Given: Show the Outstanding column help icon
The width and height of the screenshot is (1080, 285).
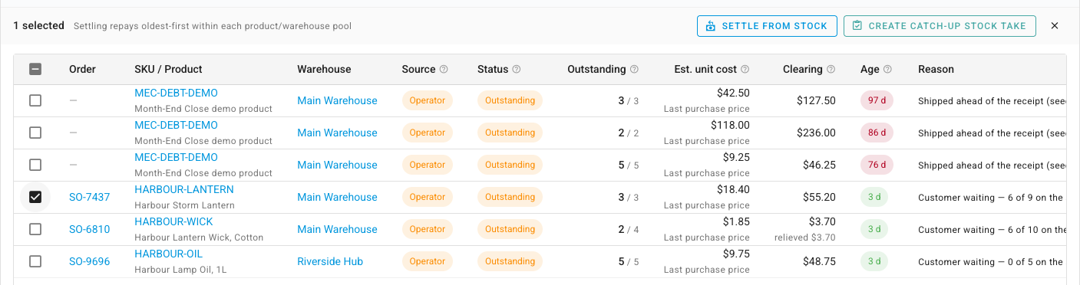Looking at the screenshot, I should (634, 69).
